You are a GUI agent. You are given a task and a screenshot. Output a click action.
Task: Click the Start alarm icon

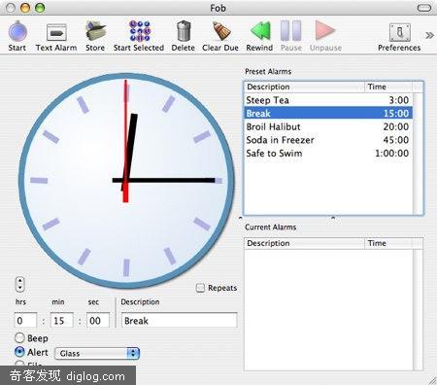(17, 31)
